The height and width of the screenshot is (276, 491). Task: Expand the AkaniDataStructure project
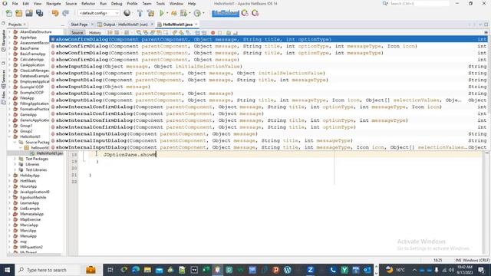[x=9, y=32]
